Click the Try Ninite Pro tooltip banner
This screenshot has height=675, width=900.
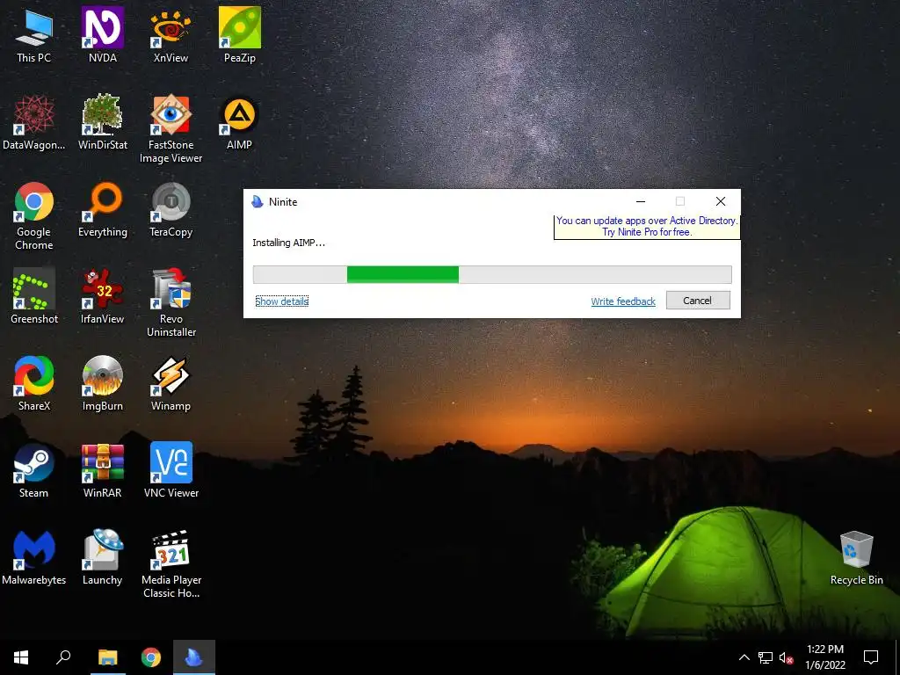647,226
